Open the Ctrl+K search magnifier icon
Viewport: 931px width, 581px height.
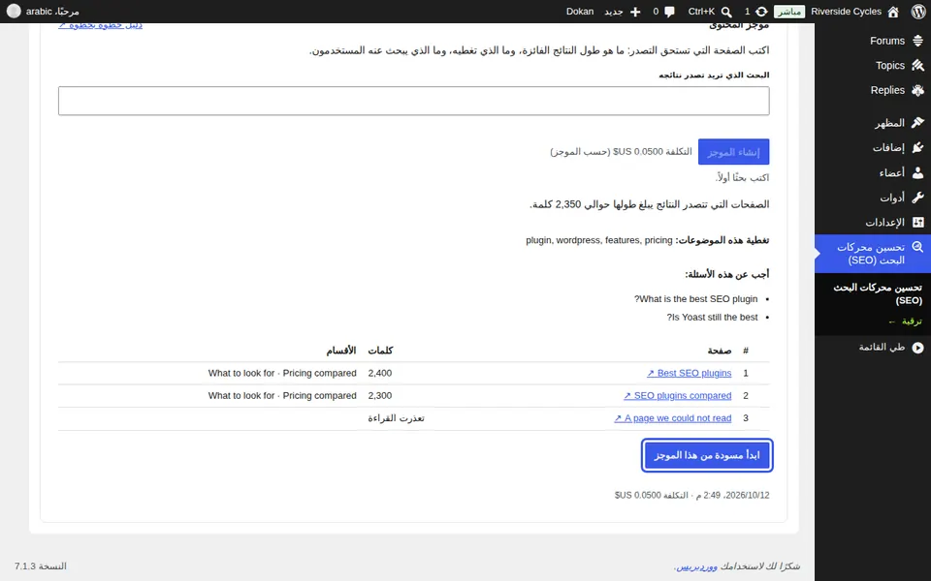click(726, 12)
